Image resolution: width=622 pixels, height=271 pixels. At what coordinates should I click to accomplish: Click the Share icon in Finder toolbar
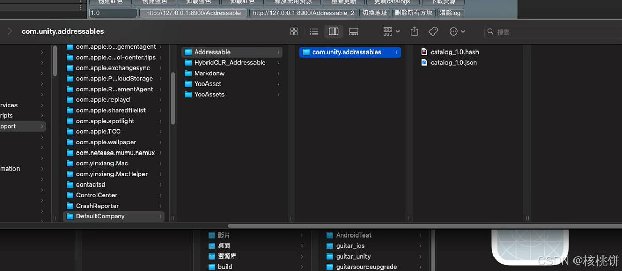pyautogui.click(x=414, y=31)
